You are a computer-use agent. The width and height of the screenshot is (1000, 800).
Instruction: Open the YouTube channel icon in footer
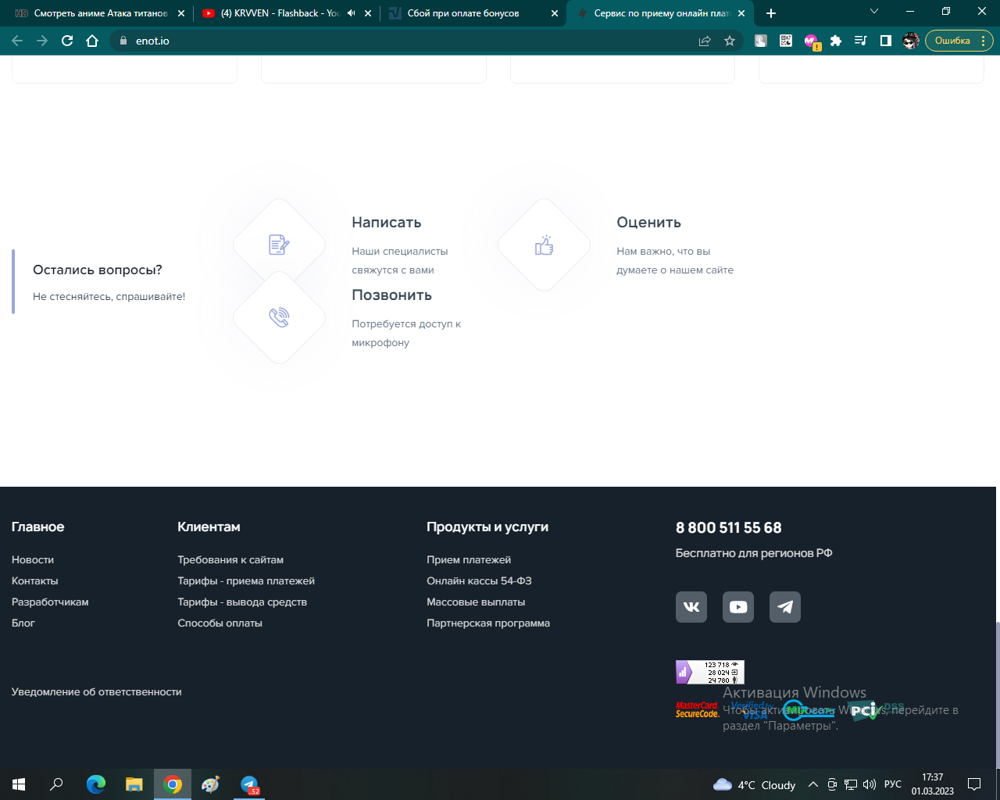[737, 607]
